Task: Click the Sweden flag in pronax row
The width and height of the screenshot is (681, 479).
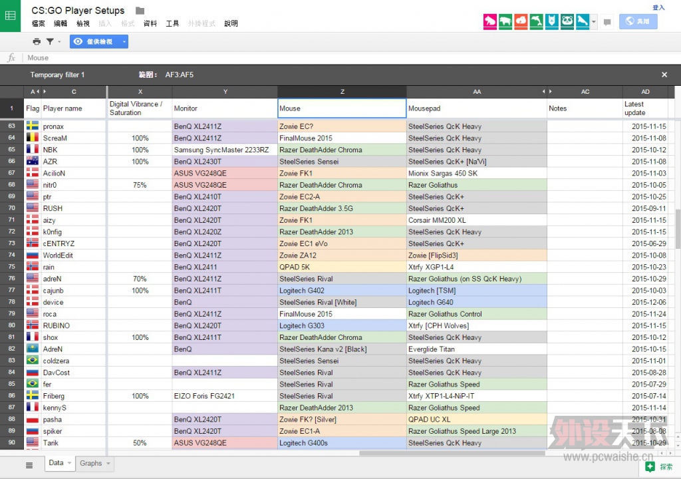Action: [33, 126]
